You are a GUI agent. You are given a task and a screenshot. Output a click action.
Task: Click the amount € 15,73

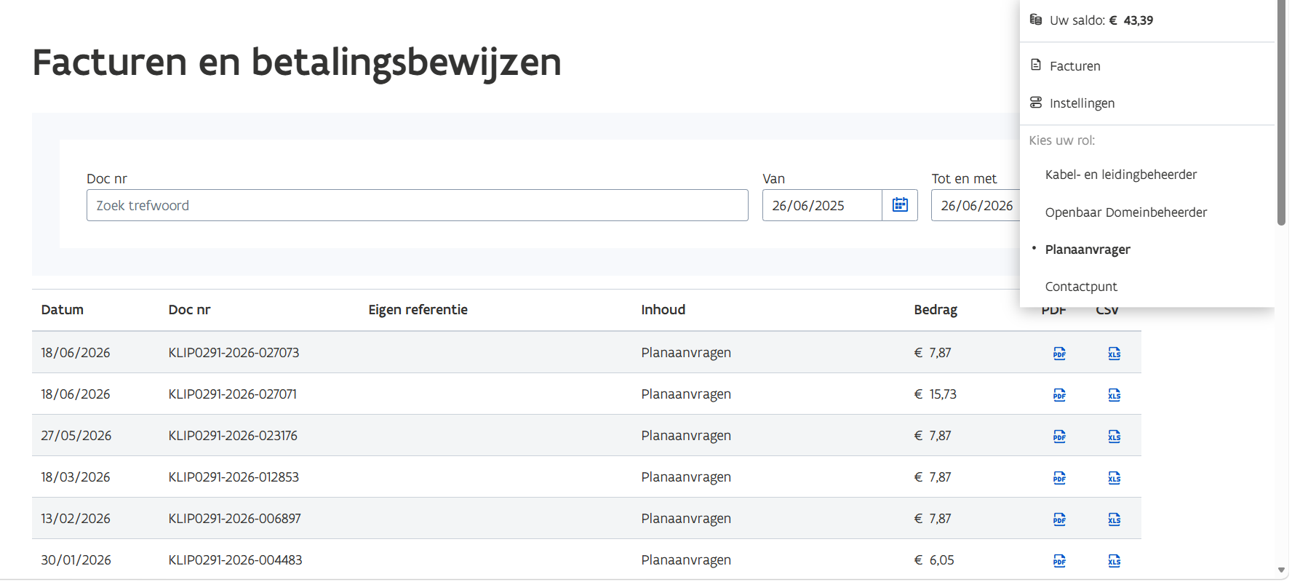click(x=935, y=394)
